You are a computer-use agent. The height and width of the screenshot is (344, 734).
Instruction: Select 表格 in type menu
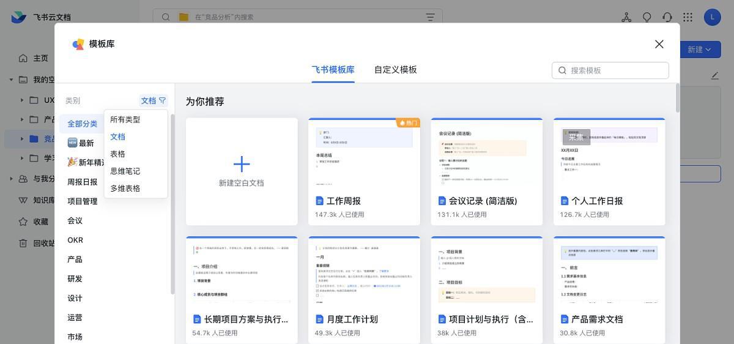136,154
